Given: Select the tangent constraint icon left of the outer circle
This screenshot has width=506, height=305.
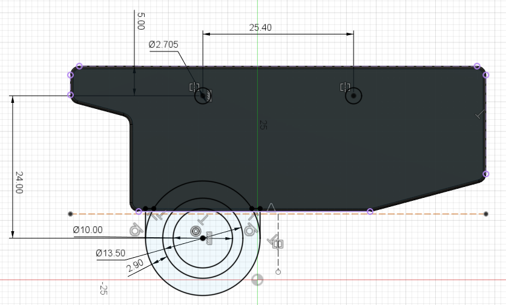Looking at the screenshot, I should click(136, 230).
